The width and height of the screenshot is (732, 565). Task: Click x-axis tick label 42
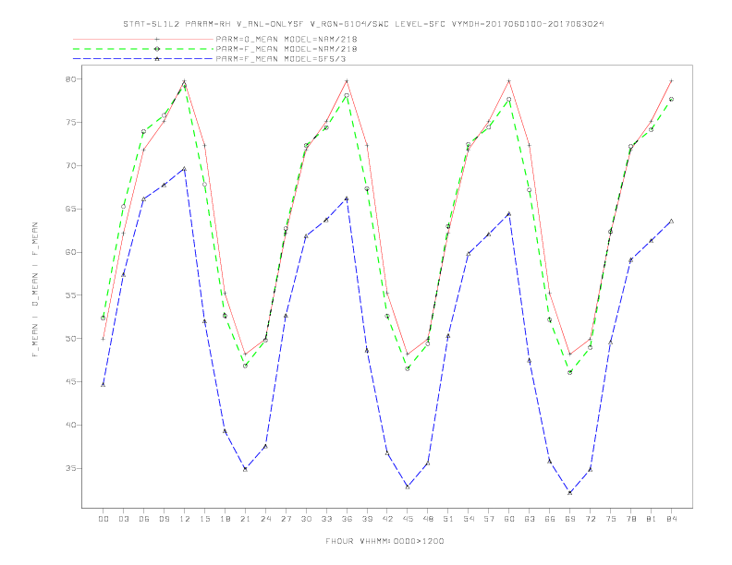click(387, 519)
